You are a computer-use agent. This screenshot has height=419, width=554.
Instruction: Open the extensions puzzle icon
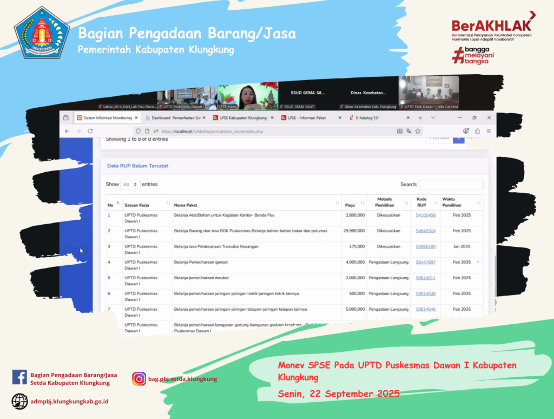point(477,131)
